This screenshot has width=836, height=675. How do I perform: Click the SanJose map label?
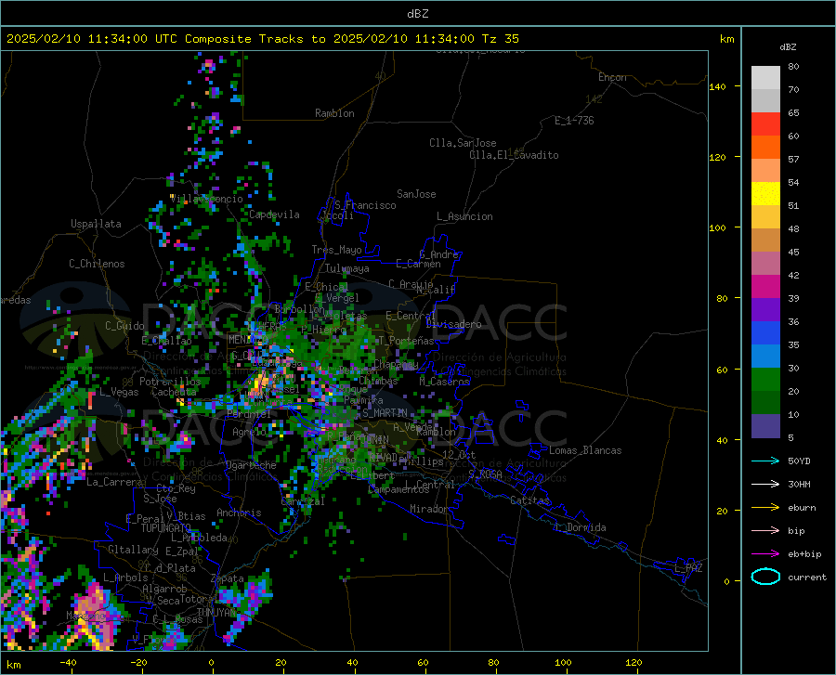(416, 194)
